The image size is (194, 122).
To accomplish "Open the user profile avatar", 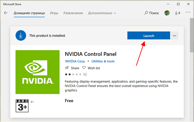I will pos(167,13).
